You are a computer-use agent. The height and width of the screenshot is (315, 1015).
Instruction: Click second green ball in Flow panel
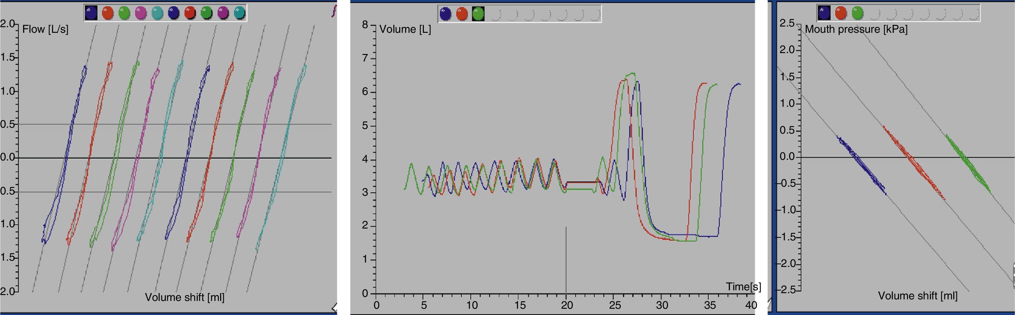[207, 13]
